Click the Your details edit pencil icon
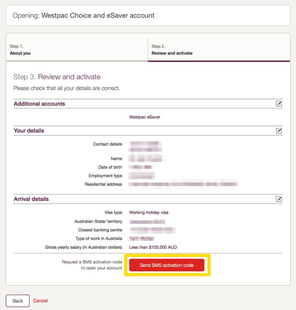This screenshot has width=296, height=310. tap(279, 131)
